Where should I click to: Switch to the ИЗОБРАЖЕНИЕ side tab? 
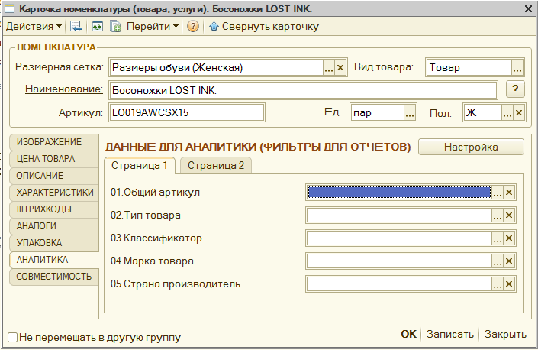(54, 142)
